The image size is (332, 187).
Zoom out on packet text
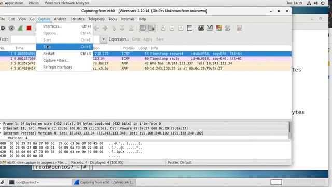tap(172, 28)
